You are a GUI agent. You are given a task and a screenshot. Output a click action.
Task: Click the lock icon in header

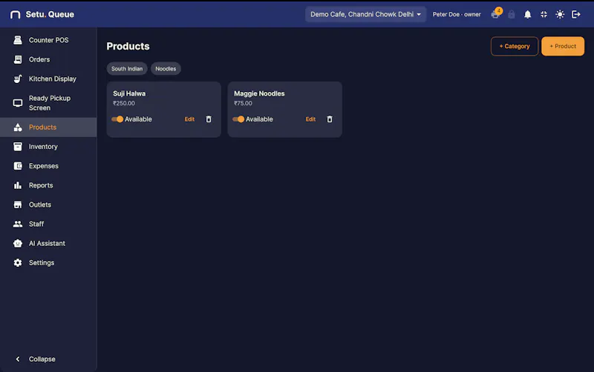[512, 14]
